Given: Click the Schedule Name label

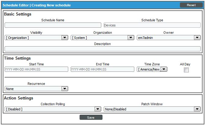Looking at the screenshot, I should tap(53, 20).
